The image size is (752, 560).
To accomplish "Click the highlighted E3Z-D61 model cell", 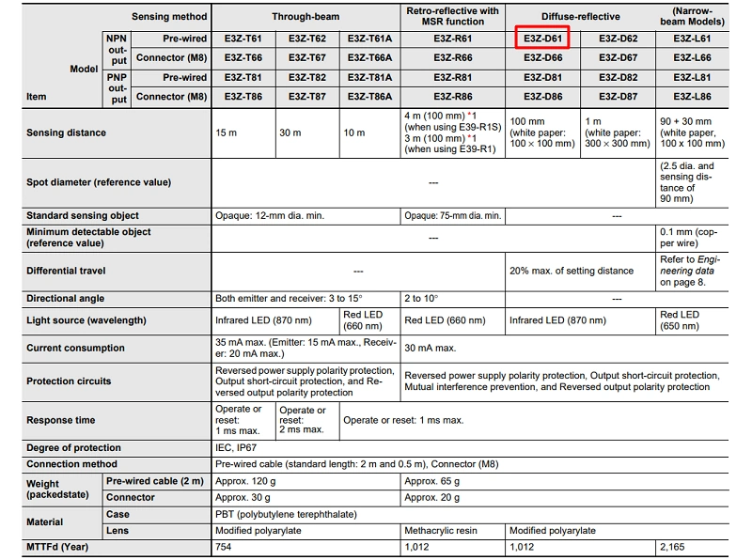I will tap(542, 39).
